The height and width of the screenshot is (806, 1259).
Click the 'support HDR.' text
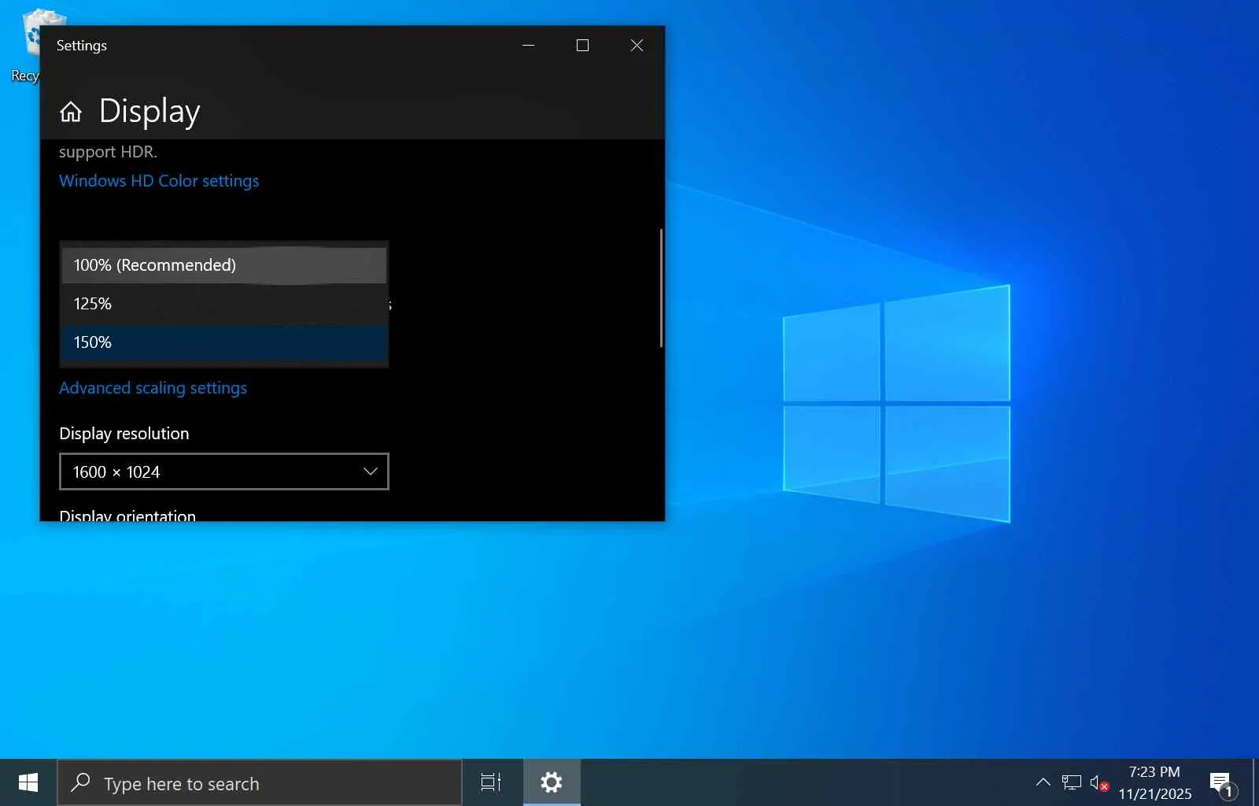click(108, 152)
